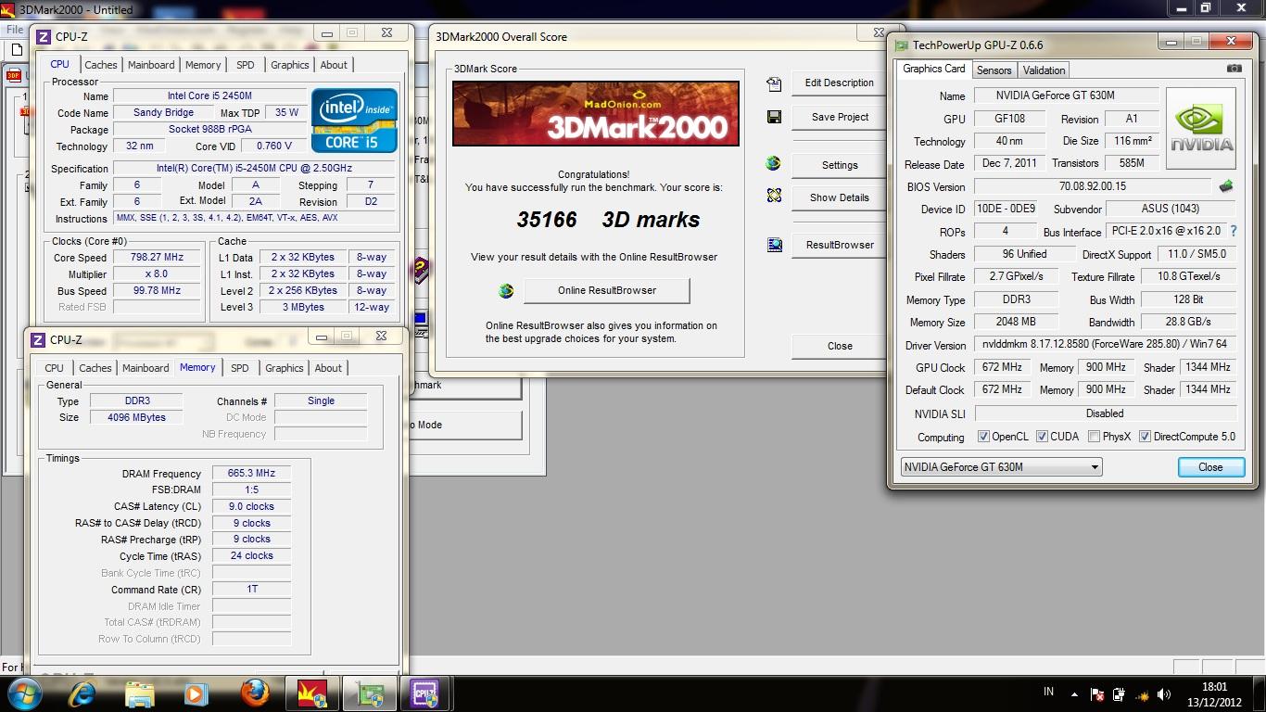
Task: Launch Internet Explorer from the taskbar
Action: (x=82, y=693)
